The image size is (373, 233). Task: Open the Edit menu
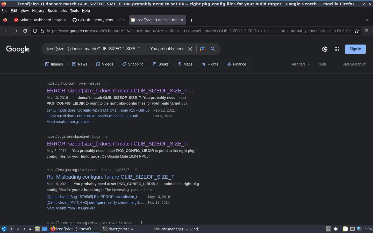coord(14,11)
